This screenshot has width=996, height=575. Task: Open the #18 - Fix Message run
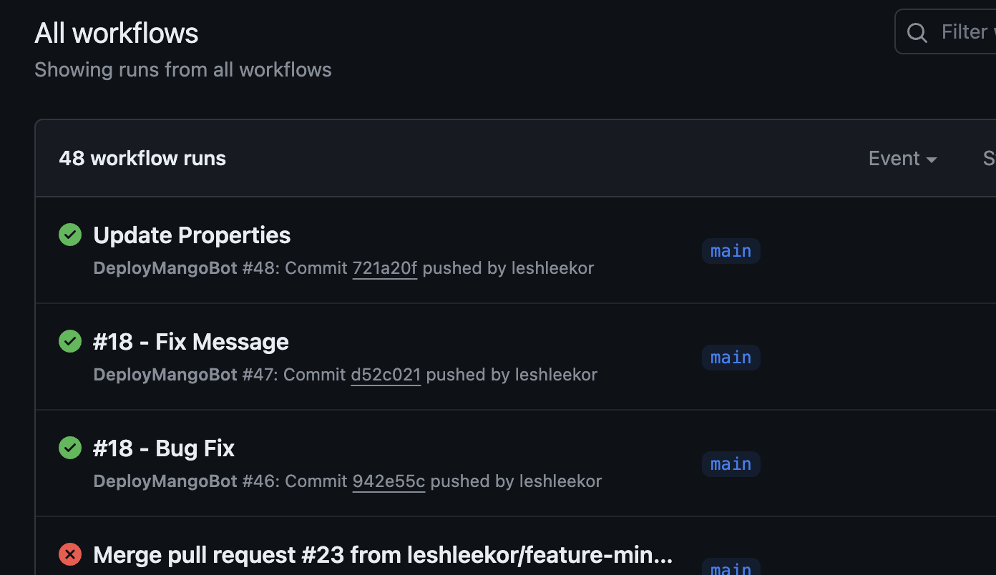click(x=191, y=342)
